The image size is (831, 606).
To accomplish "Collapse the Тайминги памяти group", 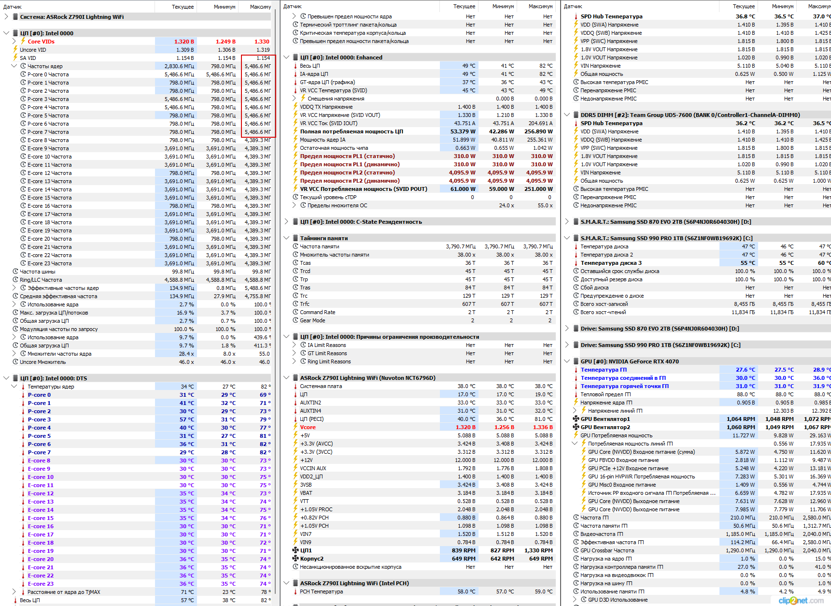I will pyautogui.click(x=286, y=238).
